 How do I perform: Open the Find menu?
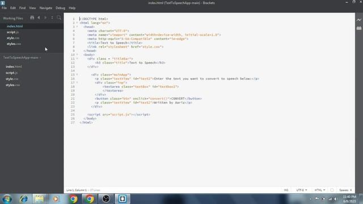[x=22, y=8]
